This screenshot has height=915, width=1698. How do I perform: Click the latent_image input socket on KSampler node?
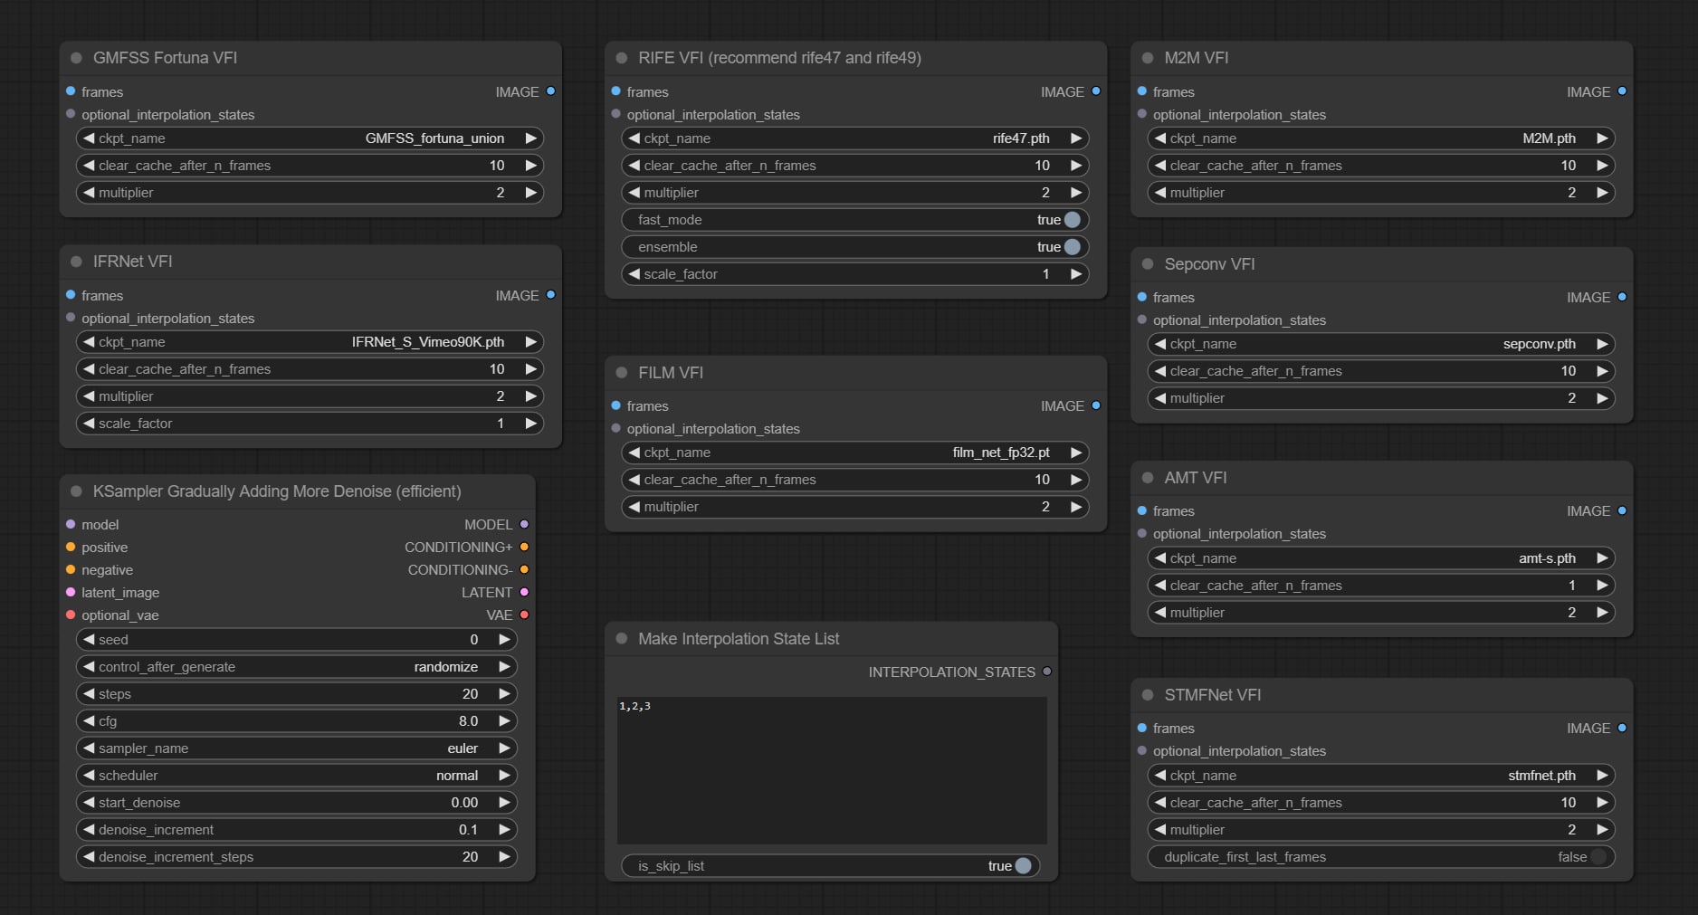coord(71,592)
